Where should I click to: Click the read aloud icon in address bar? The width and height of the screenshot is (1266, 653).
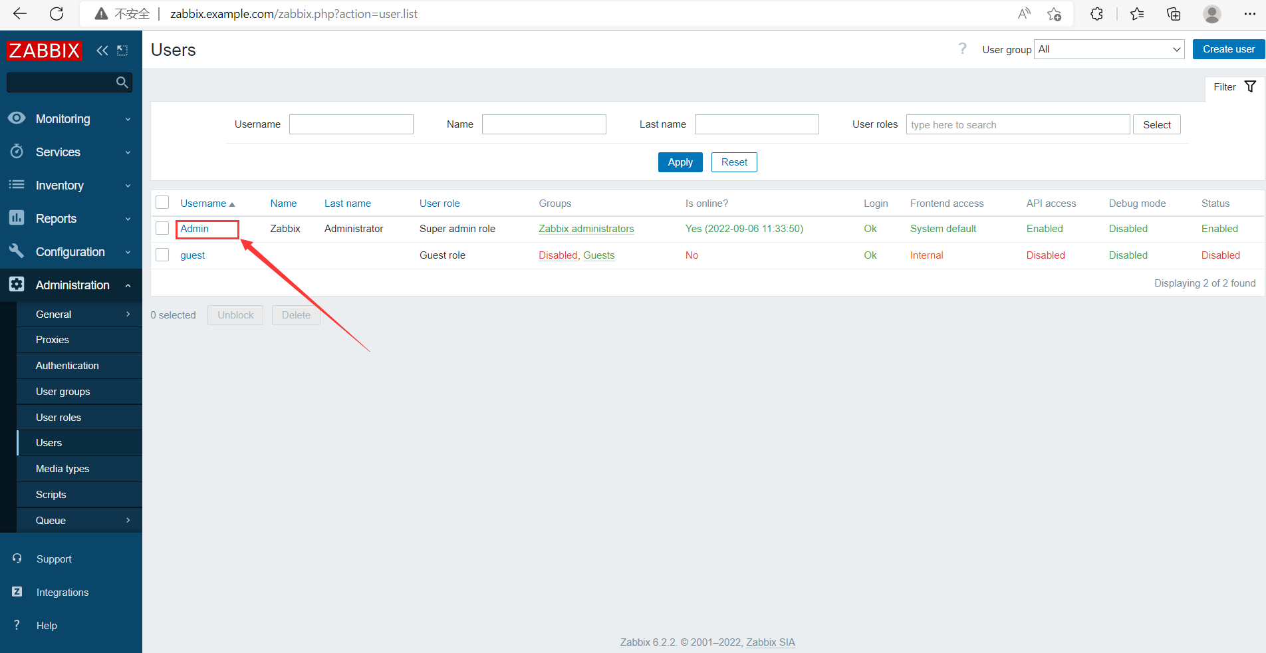point(1024,14)
